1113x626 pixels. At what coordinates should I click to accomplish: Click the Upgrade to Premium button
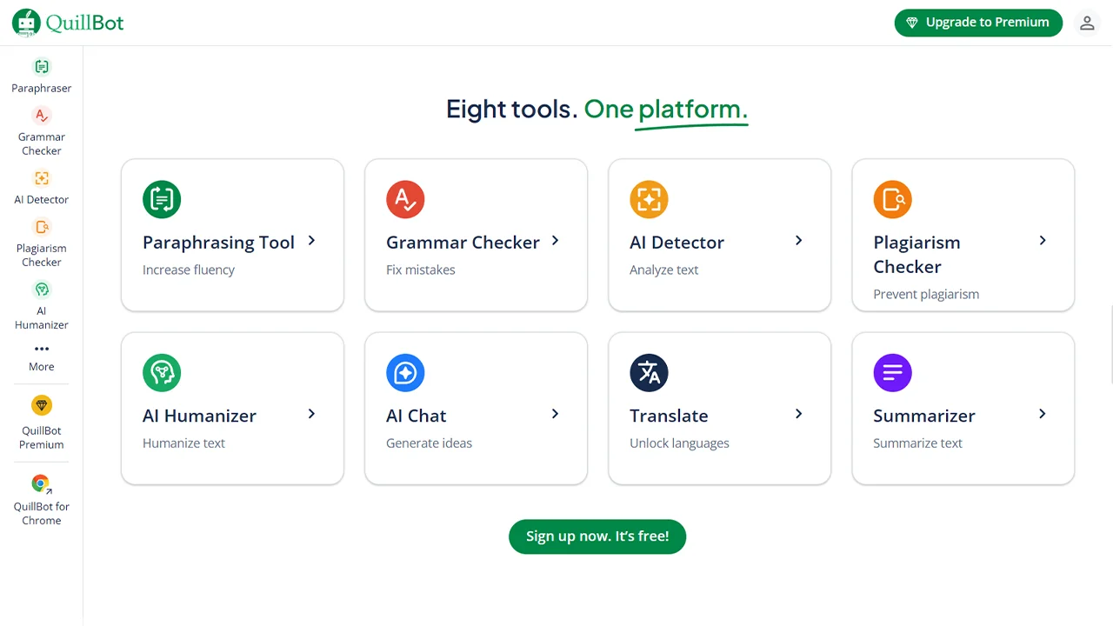pyautogui.click(x=978, y=23)
